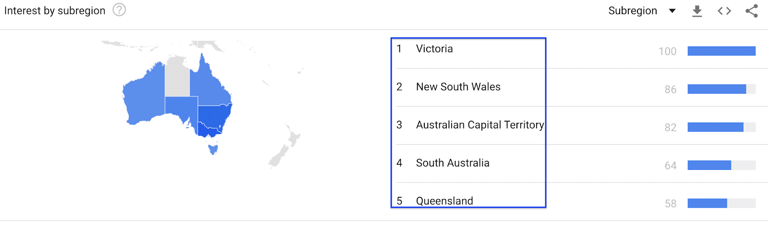Image resolution: width=768 pixels, height=225 pixels.
Task: Click the bar next to value 82
Action: [x=715, y=127]
